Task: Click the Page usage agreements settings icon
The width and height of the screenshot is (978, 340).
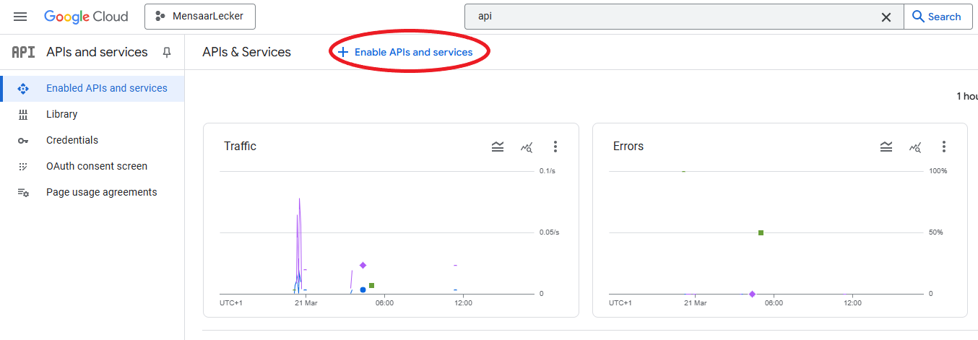Action: point(23,193)
